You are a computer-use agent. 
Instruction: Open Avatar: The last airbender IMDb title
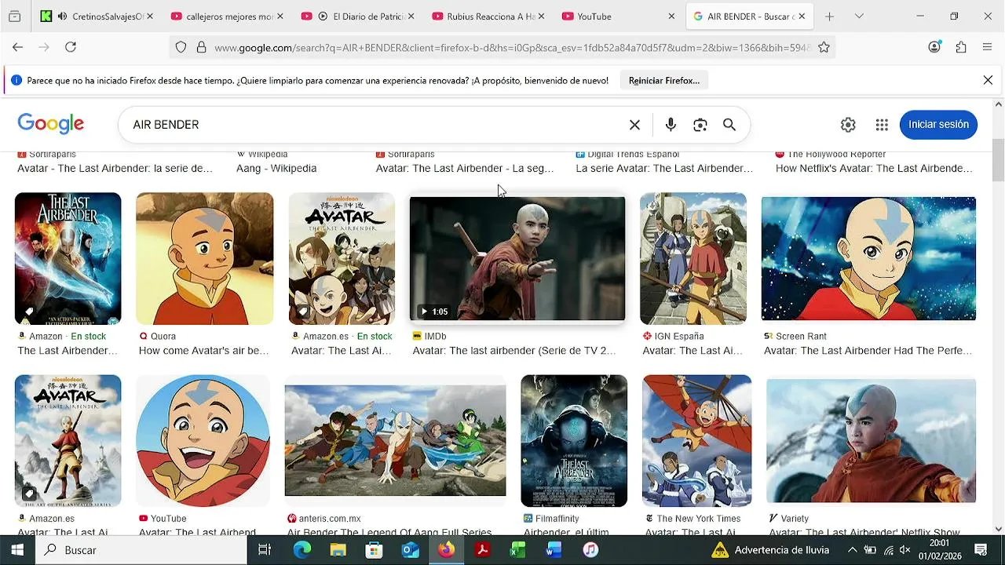pos(514,351)
